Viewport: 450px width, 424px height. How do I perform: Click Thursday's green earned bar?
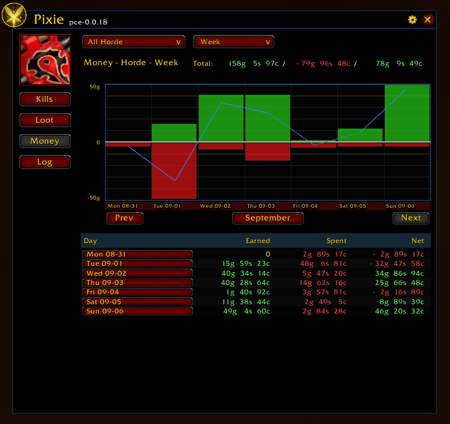point(267,118)
